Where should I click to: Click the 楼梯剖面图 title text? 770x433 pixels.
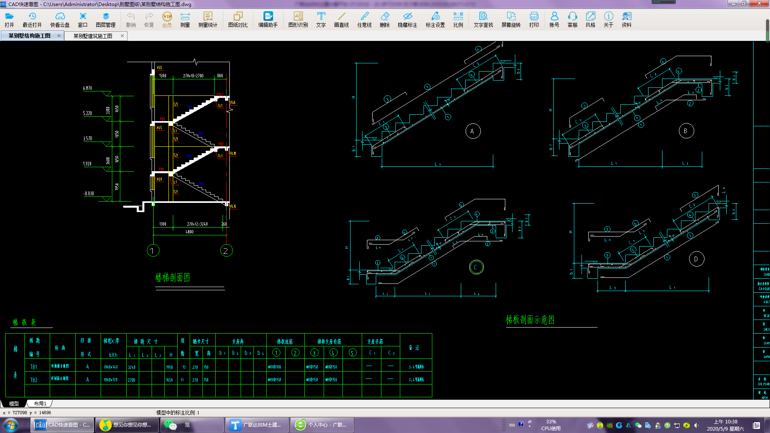click(172, 277)
